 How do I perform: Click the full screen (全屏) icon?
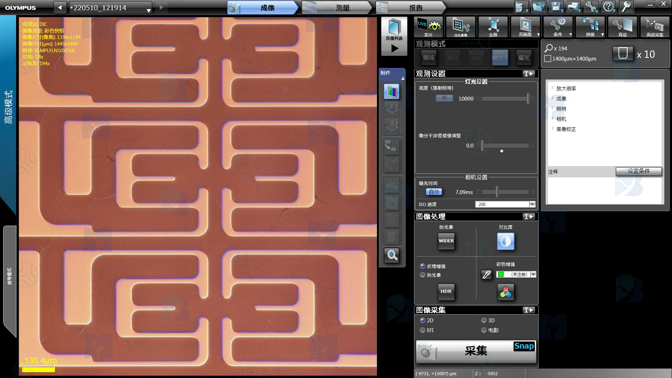tap(493, 27)
